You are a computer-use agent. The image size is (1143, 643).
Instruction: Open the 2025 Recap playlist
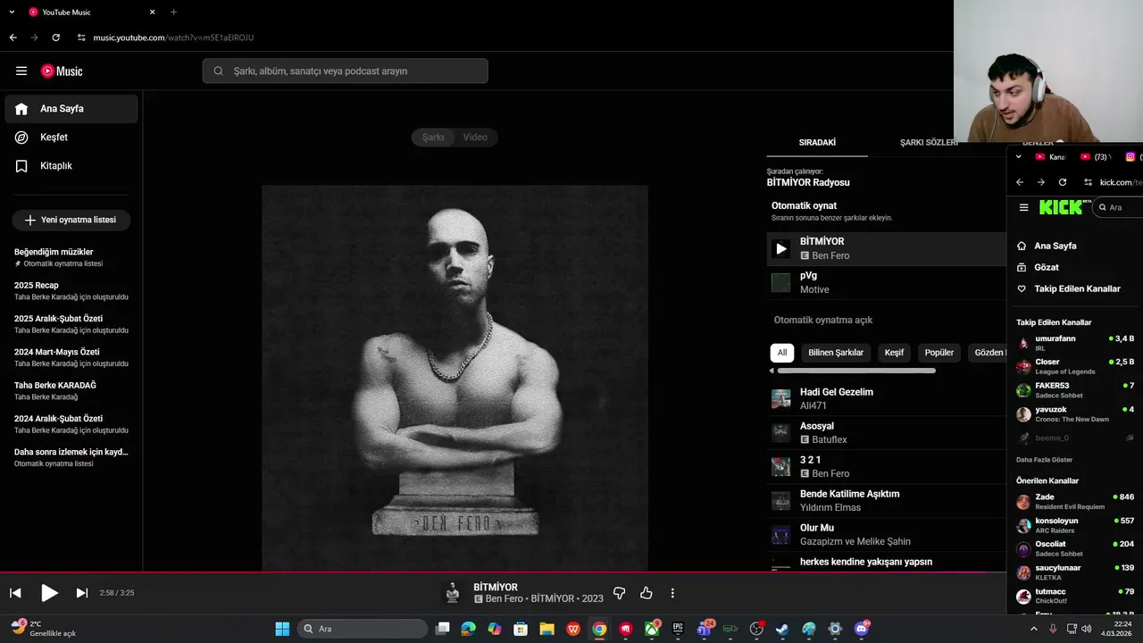[x=71, y=290]
